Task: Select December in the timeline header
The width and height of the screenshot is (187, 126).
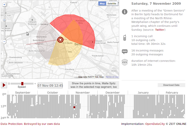Action: pos(112,93)
